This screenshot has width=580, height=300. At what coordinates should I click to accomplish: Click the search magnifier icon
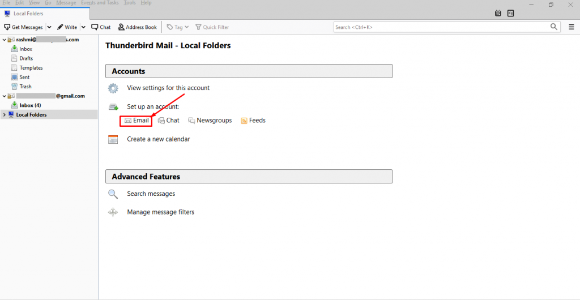point(554,27)
